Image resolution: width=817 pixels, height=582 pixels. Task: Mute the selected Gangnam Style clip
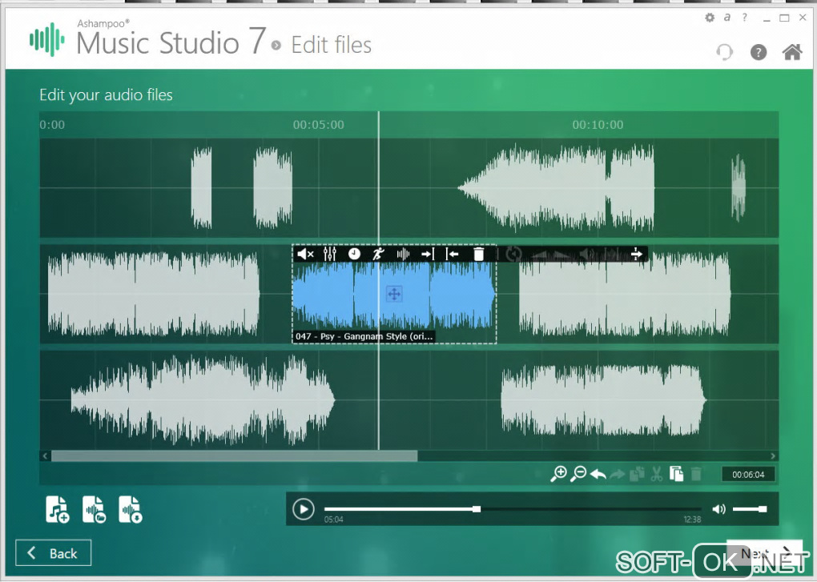click(x=305, y=254)
